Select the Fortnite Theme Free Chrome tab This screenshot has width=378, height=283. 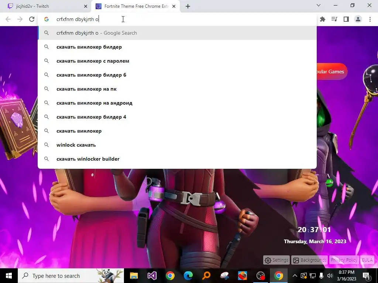[136, 6]
